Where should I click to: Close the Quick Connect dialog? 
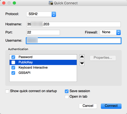(4, 3)
